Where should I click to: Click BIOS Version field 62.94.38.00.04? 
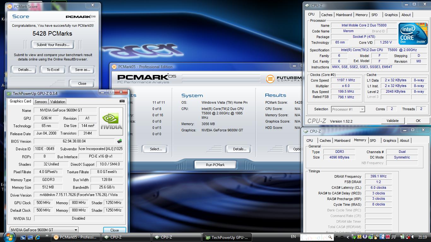point(74,141)
